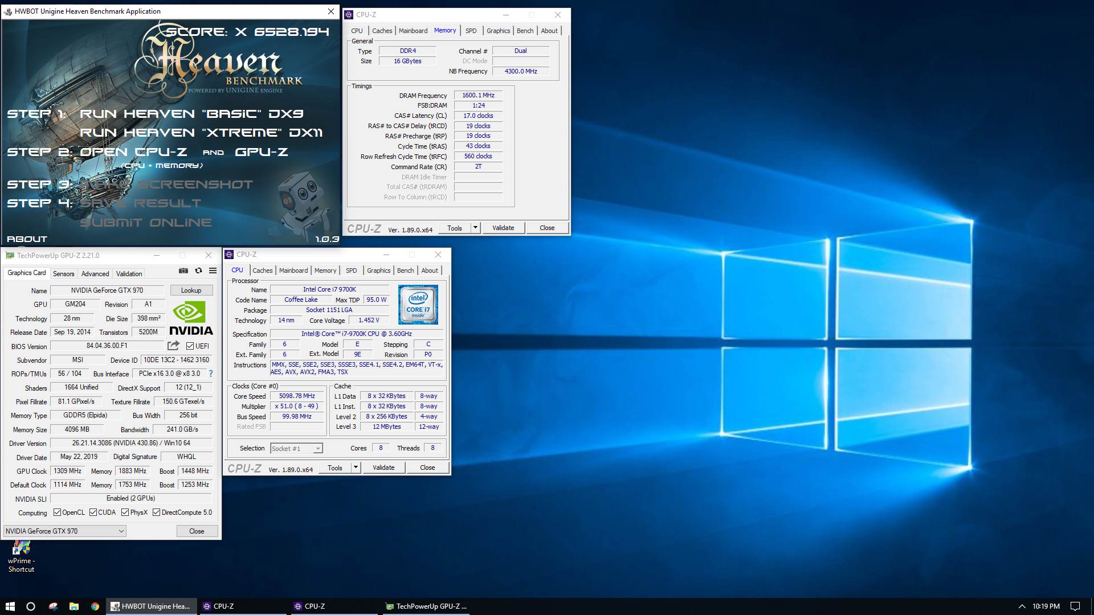Image resolution: width=1094 pixels, height=615 pixels.
Task: Expand Tools dropdown arrow in CPU window
Action: coord(356,468)
